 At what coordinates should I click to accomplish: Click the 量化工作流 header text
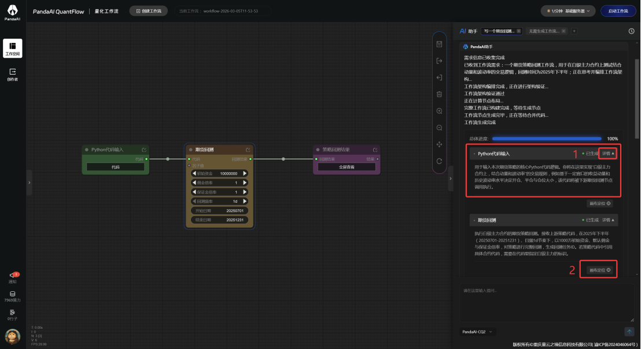coord(106,12)
